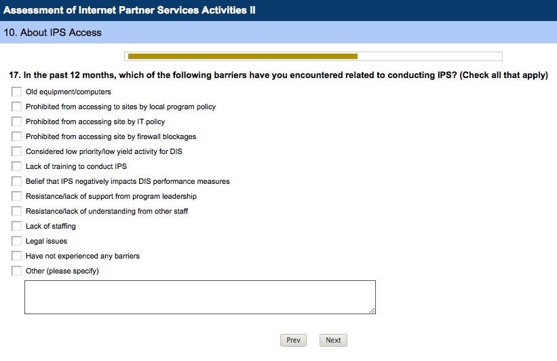
Task: Go back with the Prev button
Action: point(293,340)
